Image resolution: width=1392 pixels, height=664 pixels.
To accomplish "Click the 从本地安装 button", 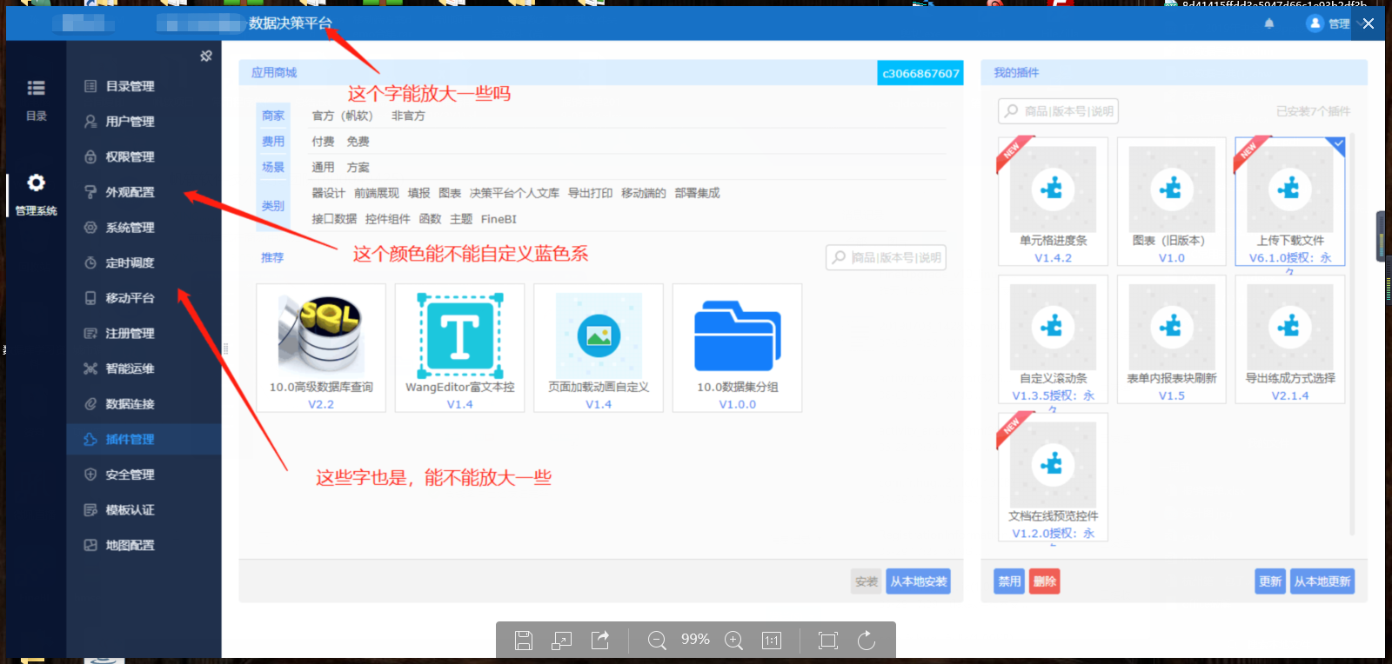I will (919, 581).
